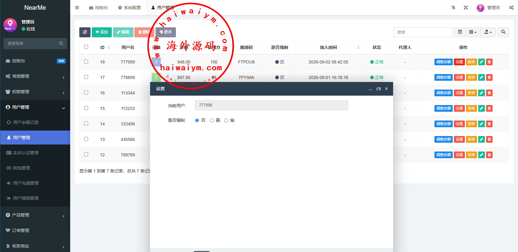Toggle the sidebar with the hamburger icon

(x=77, y=8)
